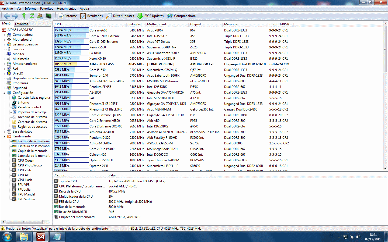Click the green refresh arrows icon
The image size is (388, 242).
point(32,16)
